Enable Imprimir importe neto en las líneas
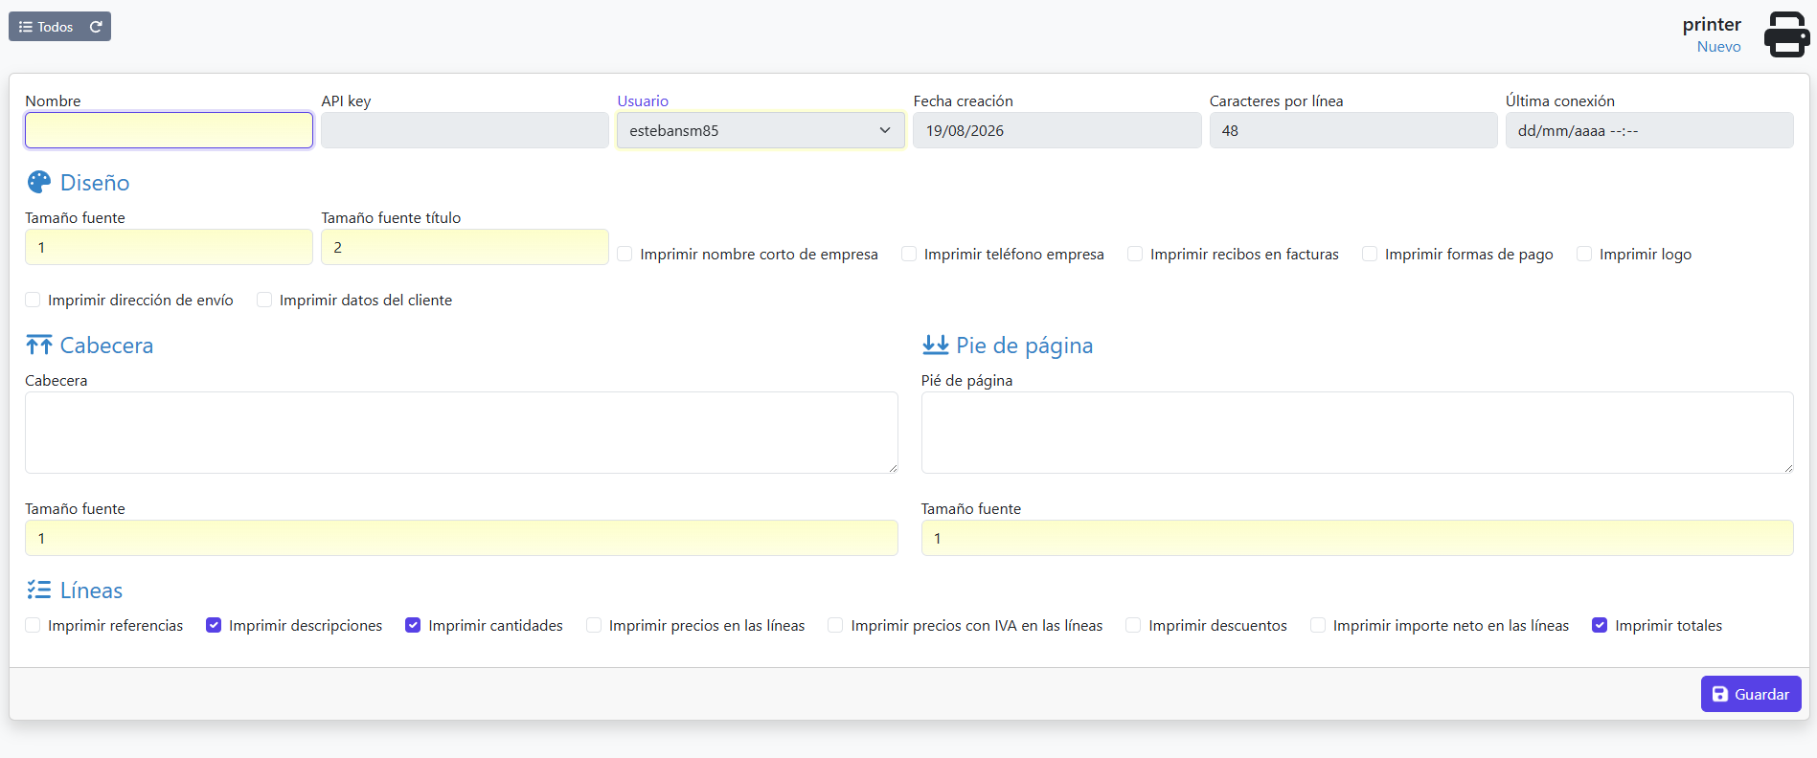 coord(1318,625)
